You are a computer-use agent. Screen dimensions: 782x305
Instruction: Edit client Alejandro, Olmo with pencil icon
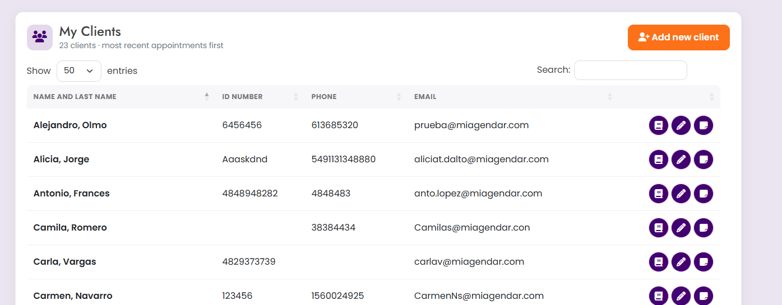(681, 125)
